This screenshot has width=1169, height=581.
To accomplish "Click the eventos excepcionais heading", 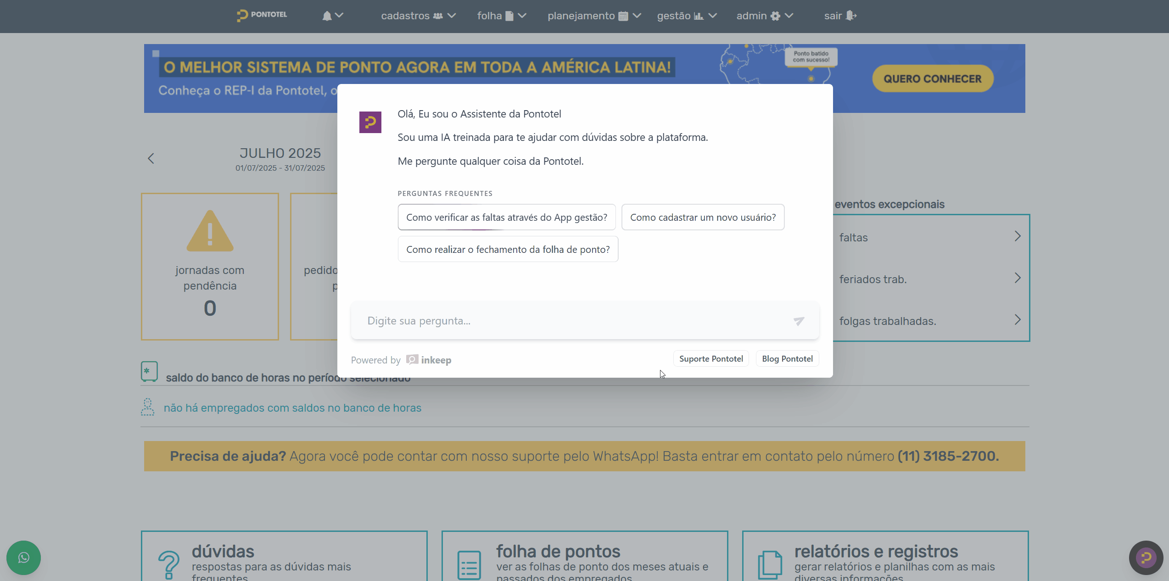I will coord(889,204).
